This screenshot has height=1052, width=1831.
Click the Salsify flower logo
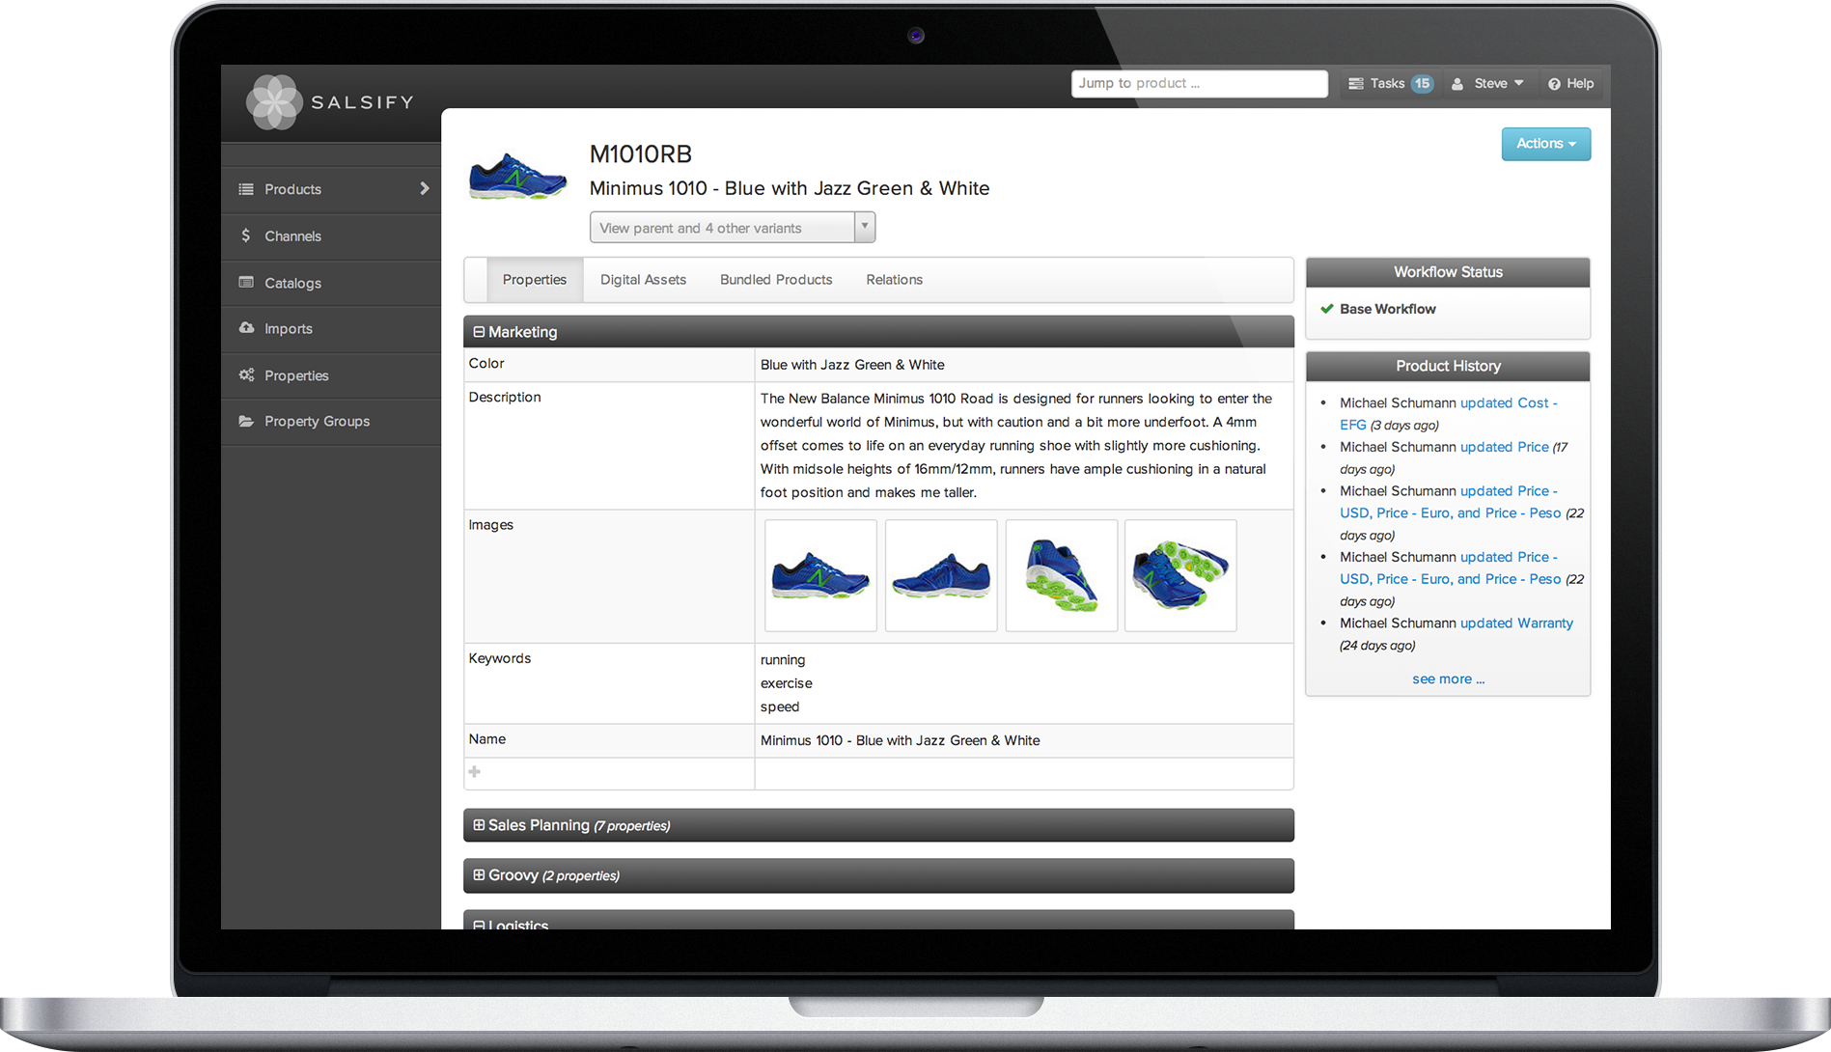pos(275,102)
